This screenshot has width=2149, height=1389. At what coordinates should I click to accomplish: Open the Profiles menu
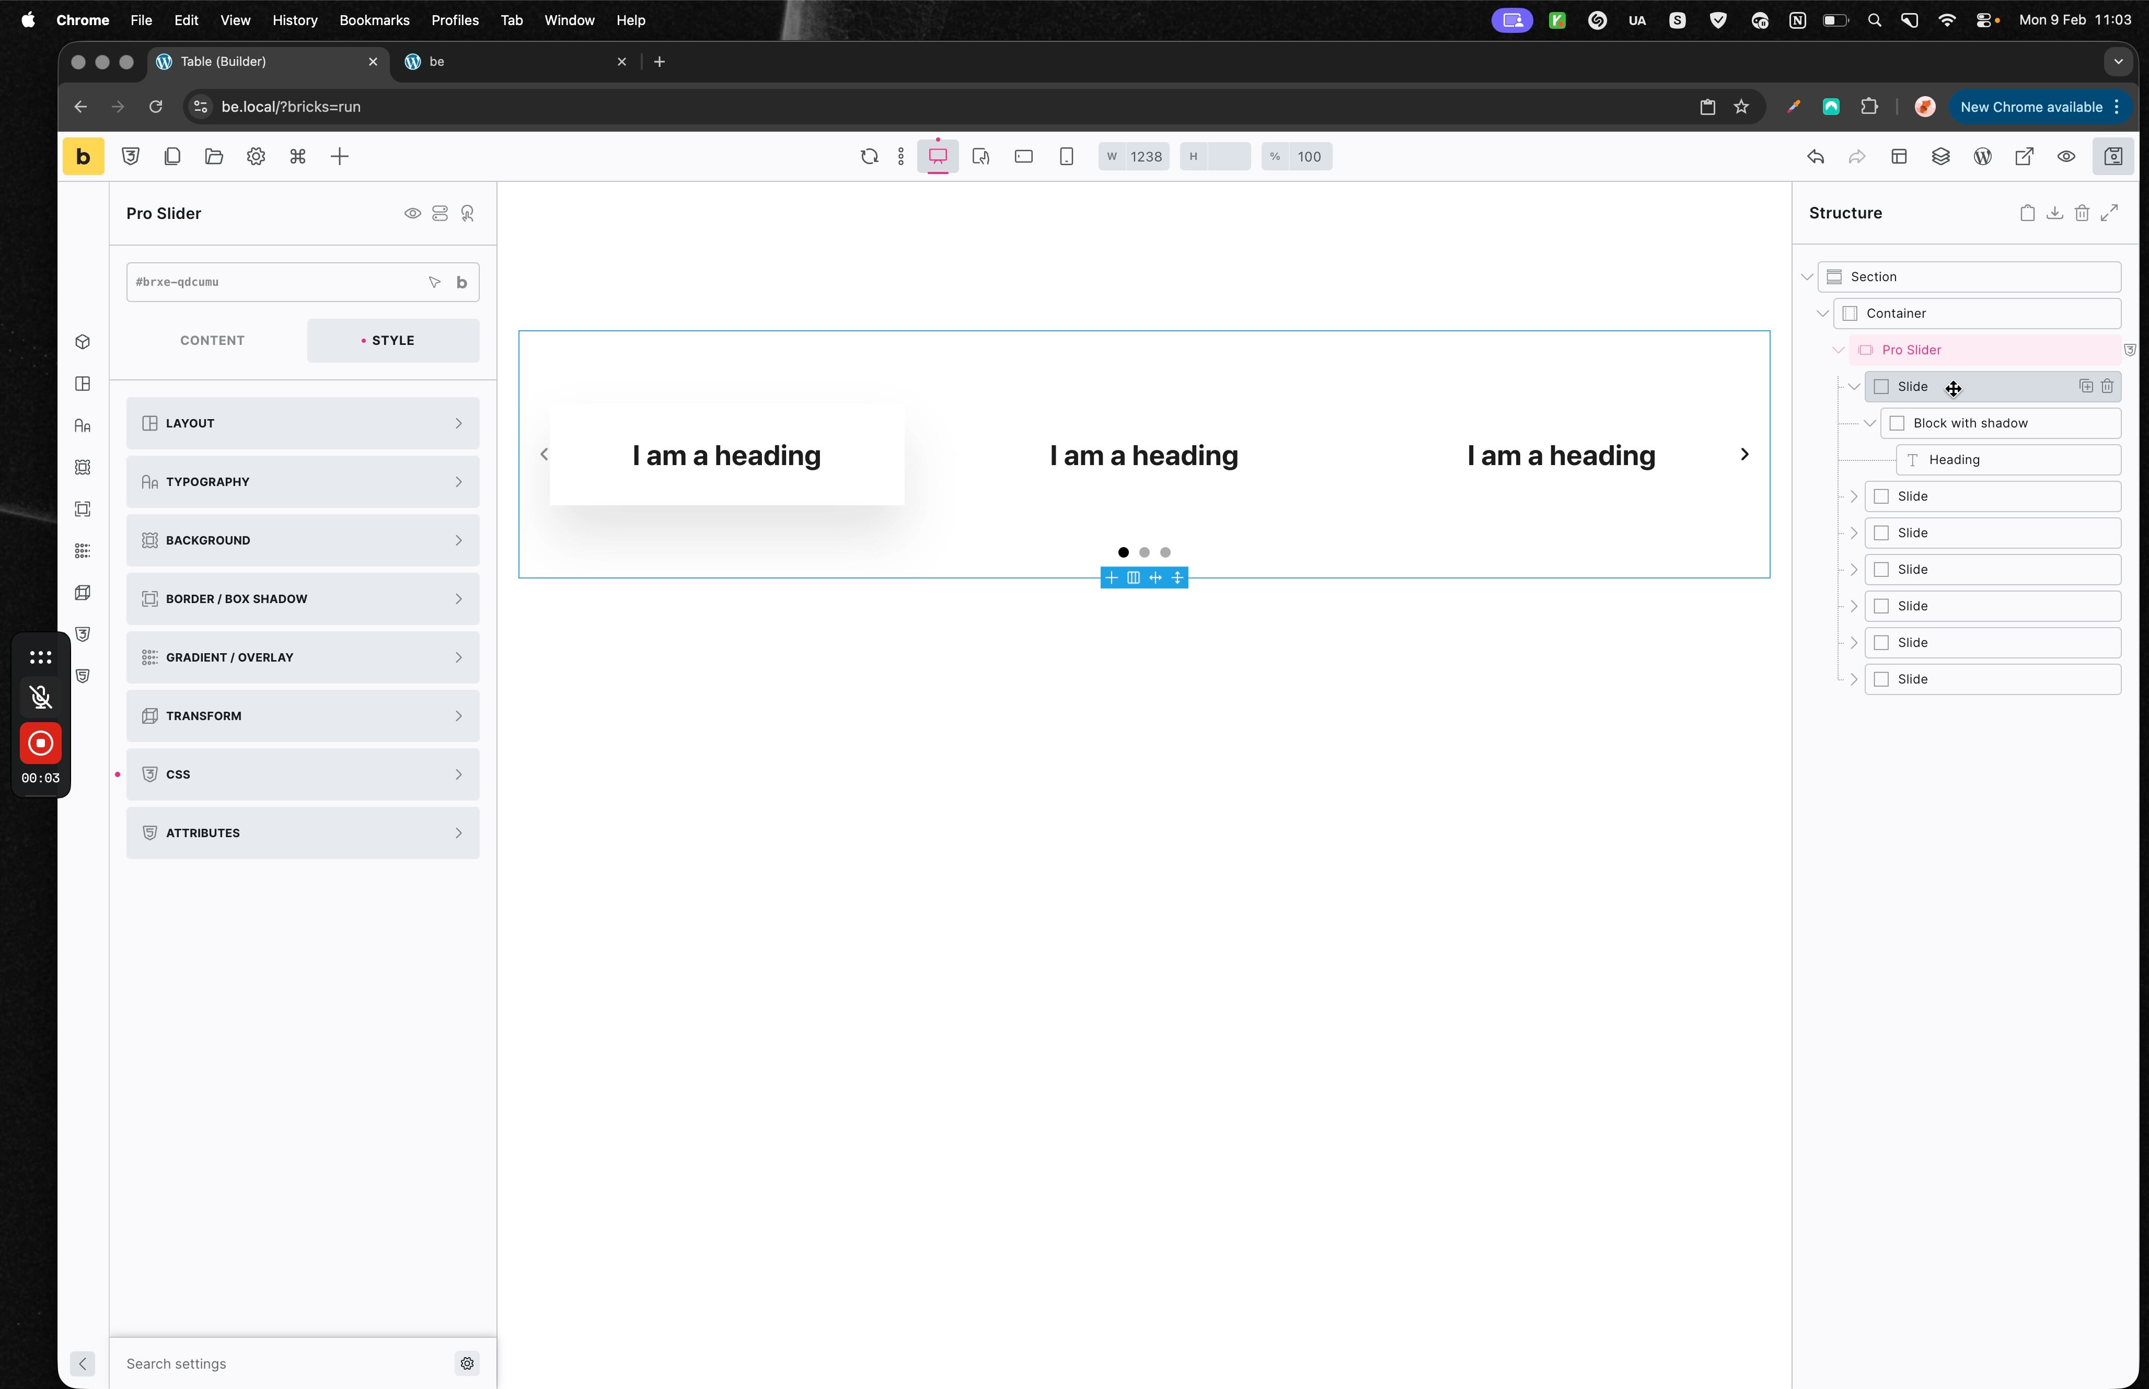[455, 20]
